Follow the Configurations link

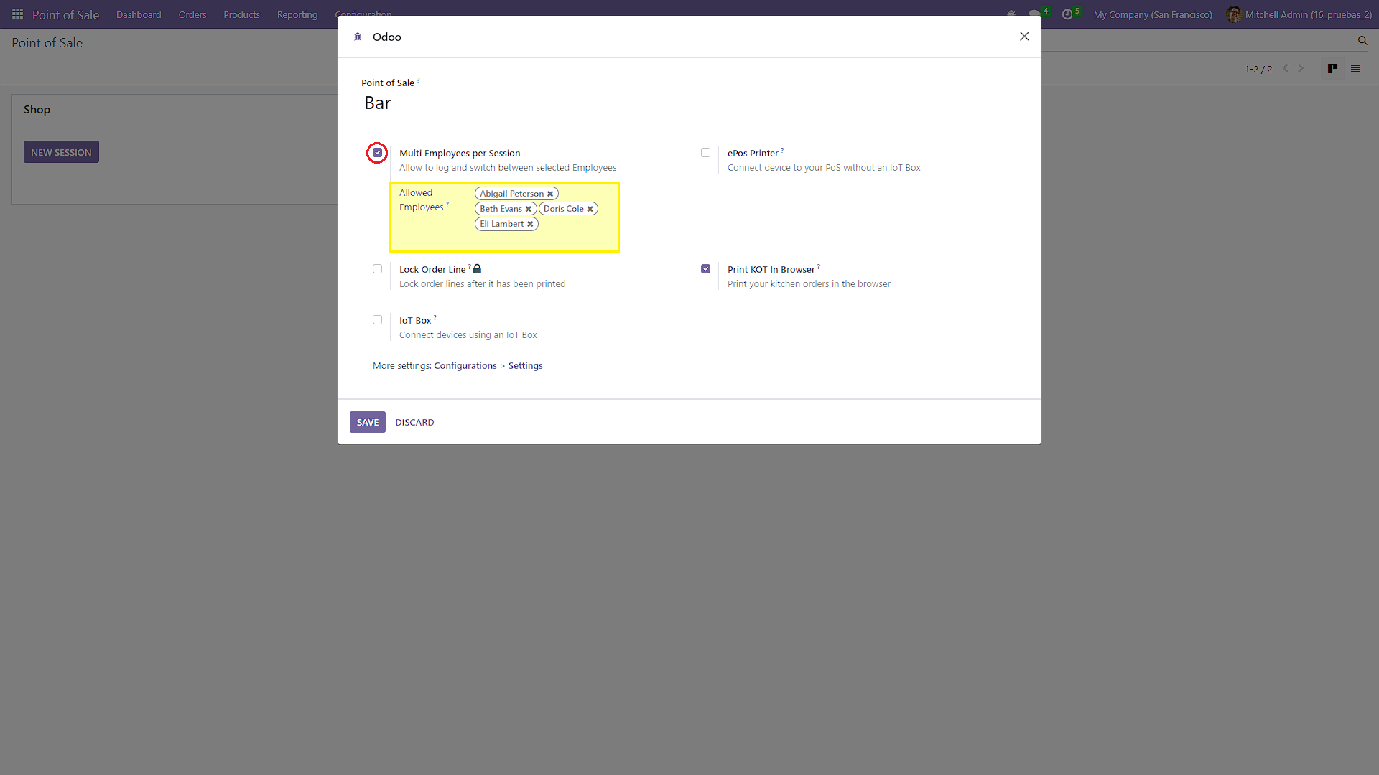[465, 366]
